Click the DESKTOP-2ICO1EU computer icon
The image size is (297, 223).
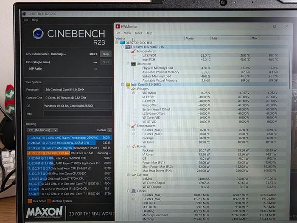coord(122,42)
